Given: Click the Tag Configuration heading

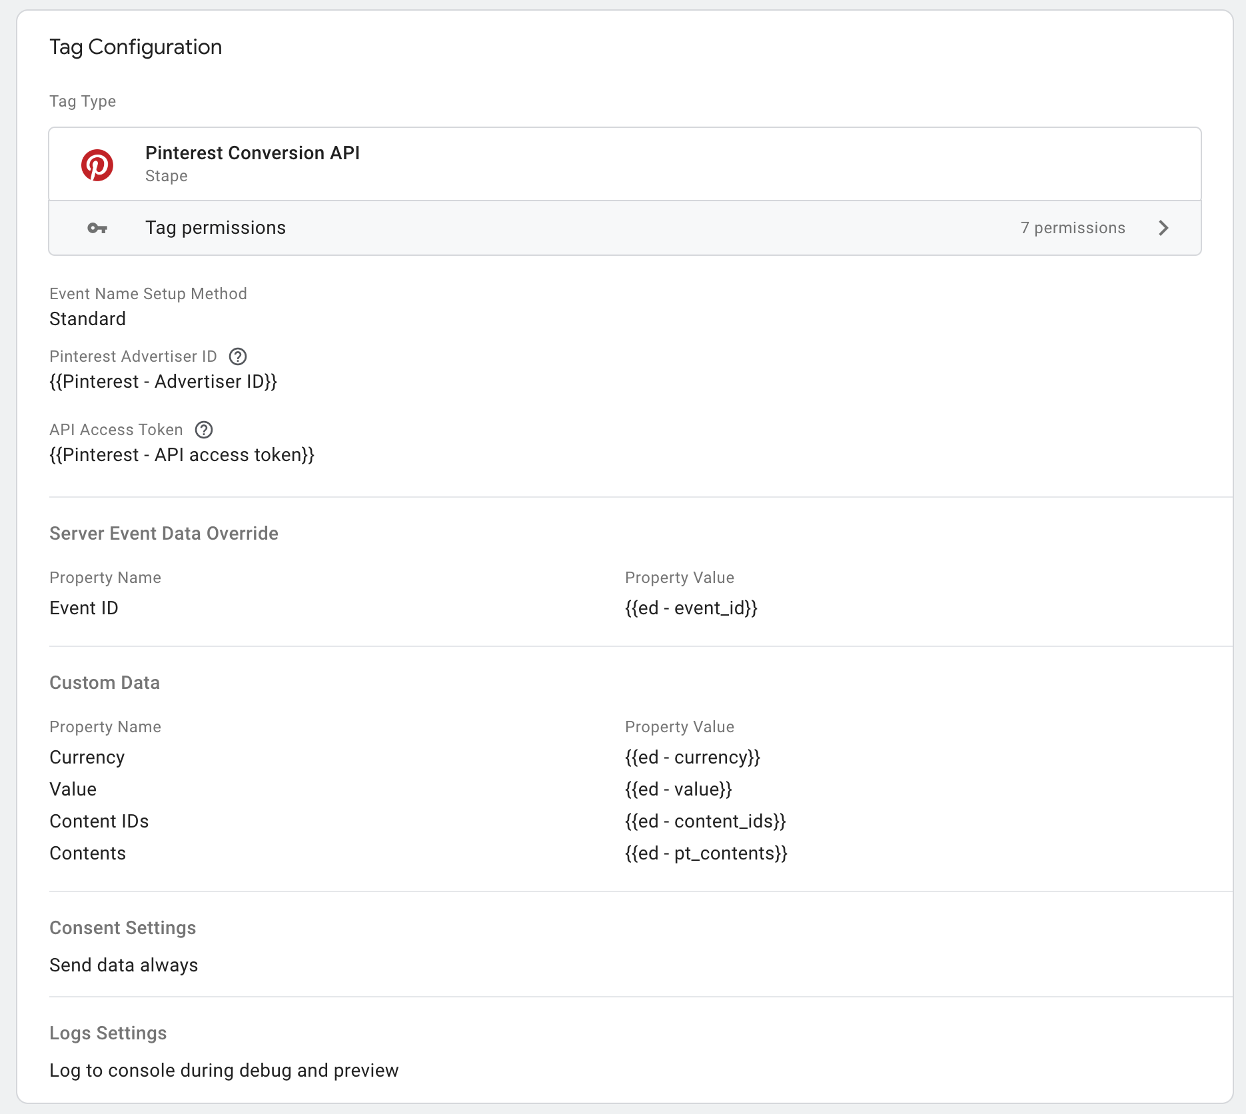Looking at the screenshot, I should click(x=136, y=47).
